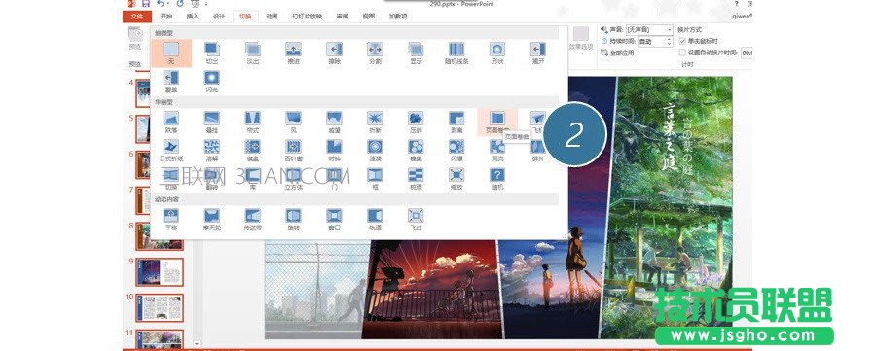
Task: Apply the 淡出 (Fade) transition
Action: click(x=252, y=53)
